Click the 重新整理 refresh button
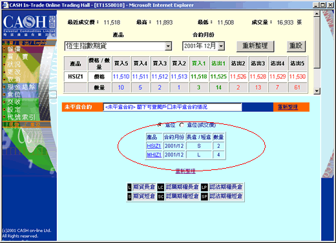336x243 pixels. tap(255, 46)
